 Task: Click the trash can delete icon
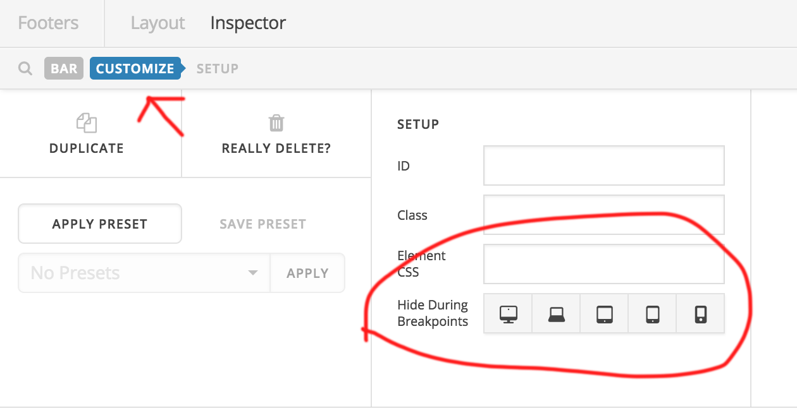[276, 123]
